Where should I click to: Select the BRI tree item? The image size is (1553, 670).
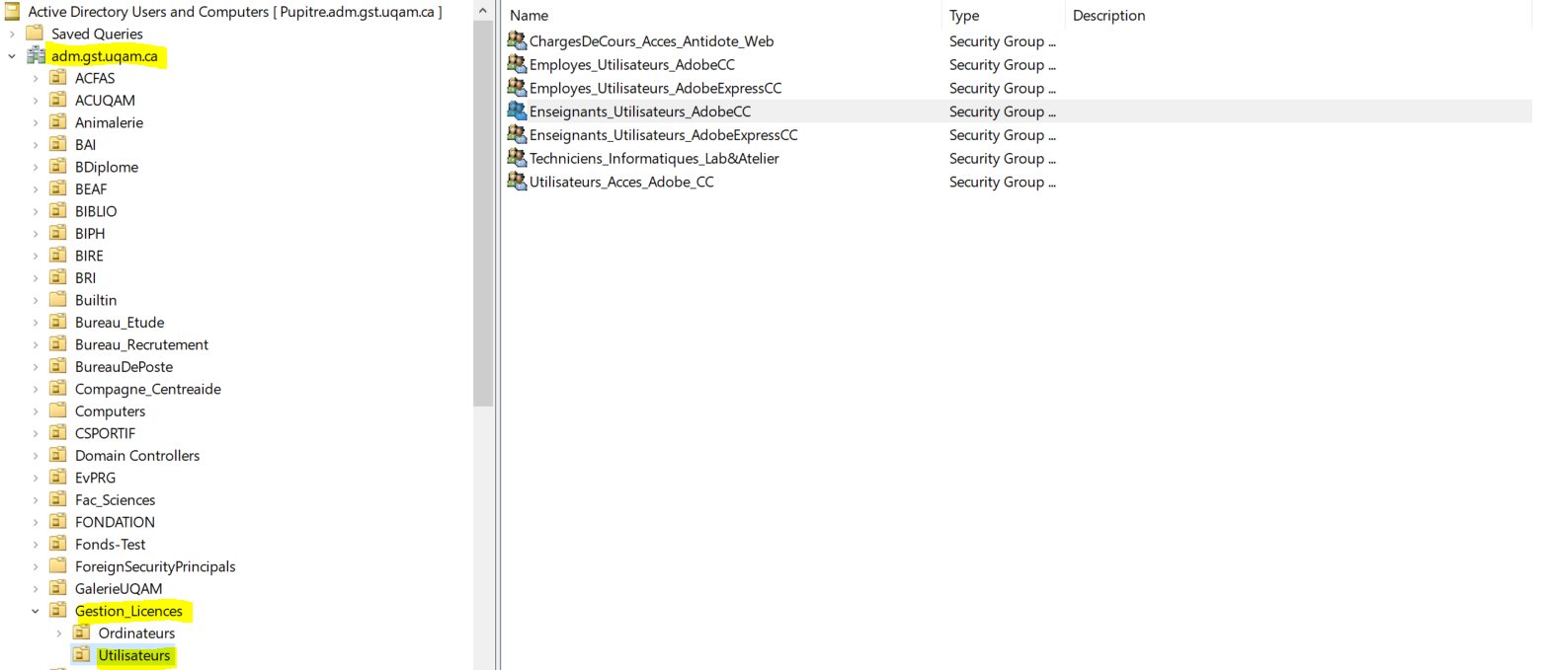(x=86, y=277)
